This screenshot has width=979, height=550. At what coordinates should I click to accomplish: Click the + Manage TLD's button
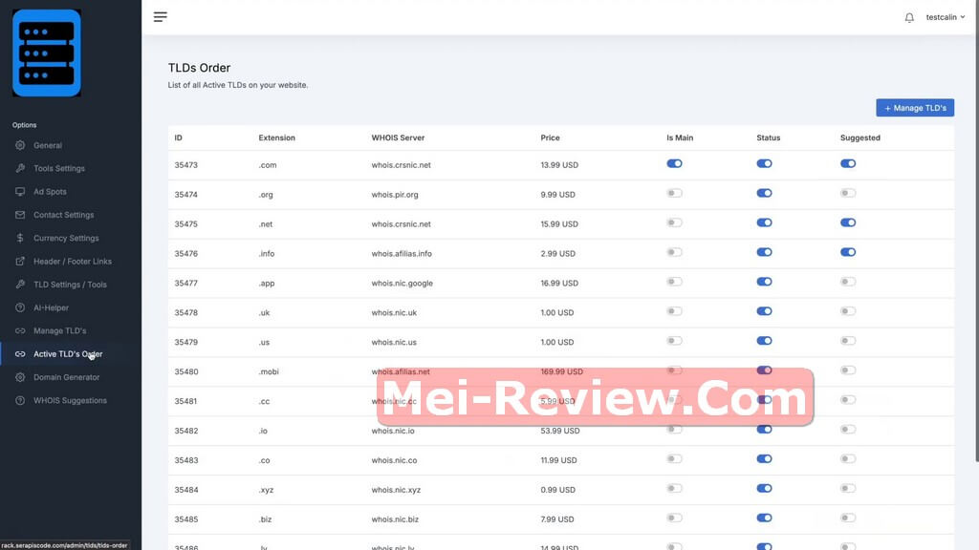(x=915, y=108)
